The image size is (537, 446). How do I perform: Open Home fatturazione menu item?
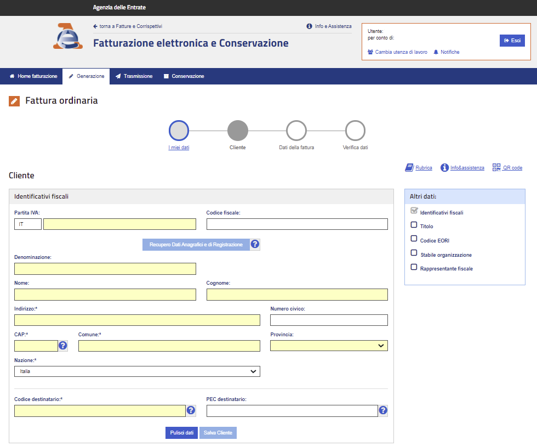[33, 76]
